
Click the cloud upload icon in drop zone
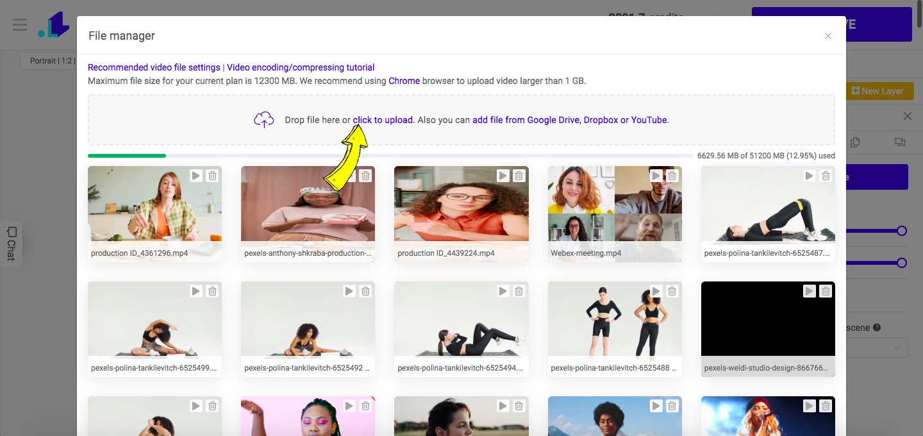tap(263, 119)
